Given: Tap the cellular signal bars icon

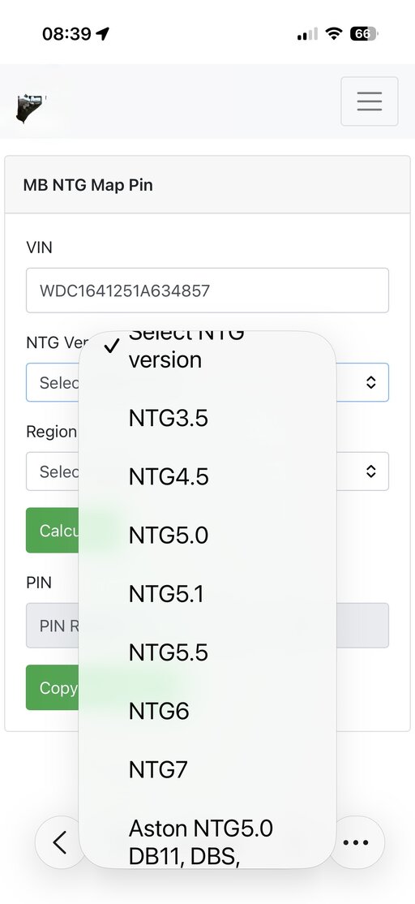Looking at the screenshot, I should 306,35.
